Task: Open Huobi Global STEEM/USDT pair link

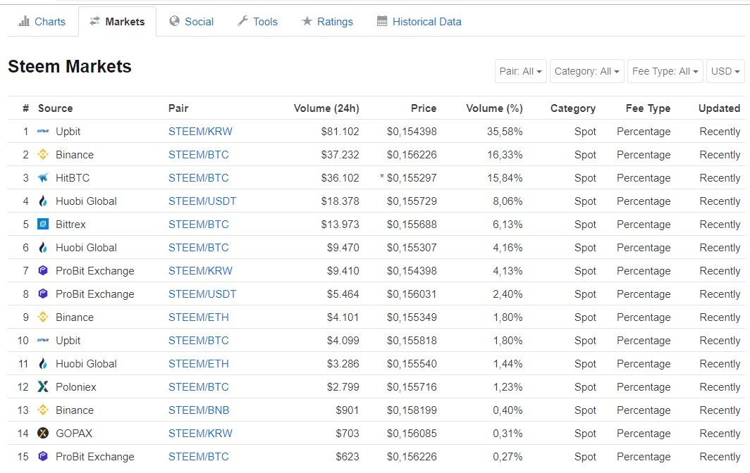Action: (202, 201)
